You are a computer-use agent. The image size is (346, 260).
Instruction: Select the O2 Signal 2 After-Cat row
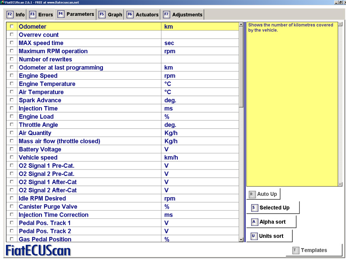[122, 190]
